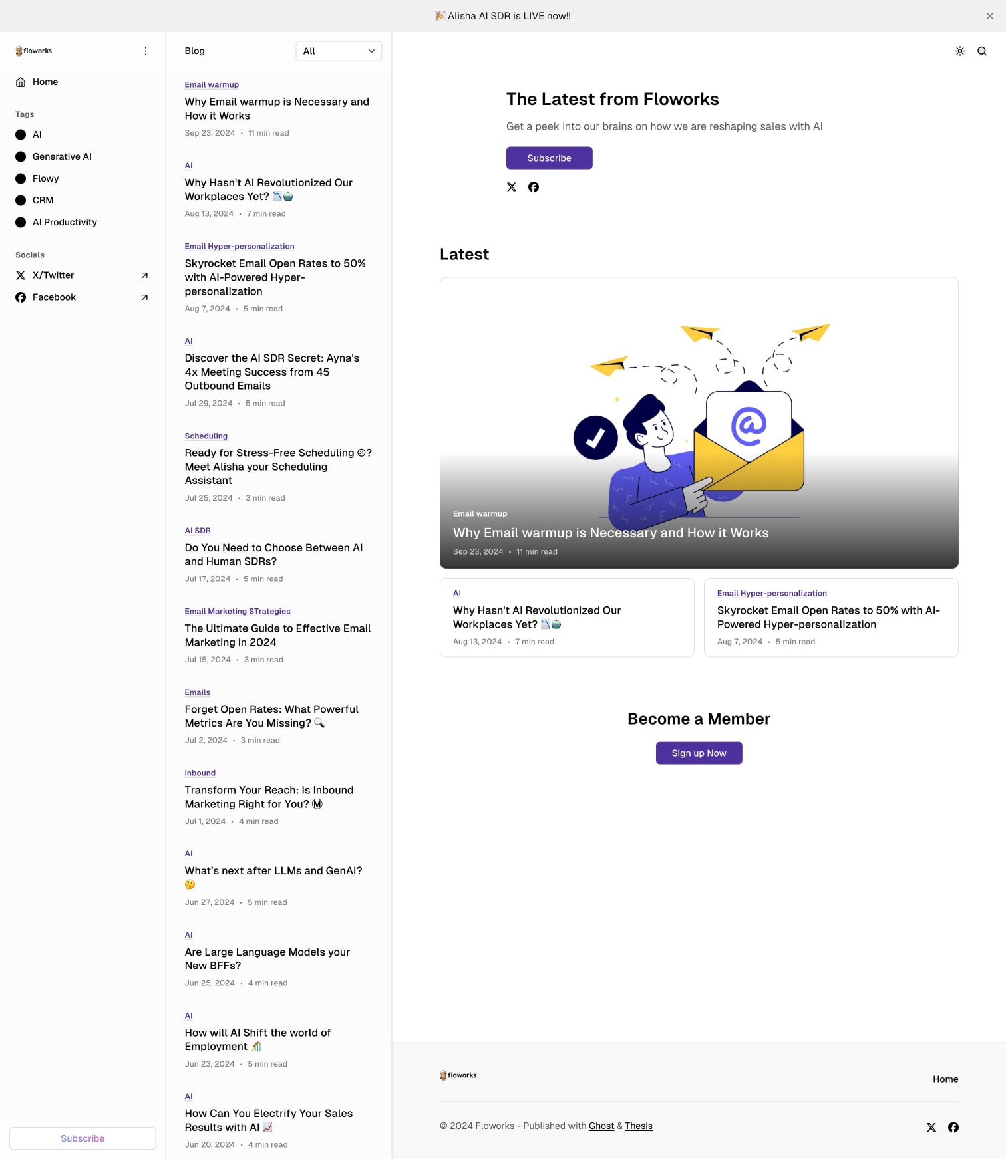Click the X icon under Subscribe button

[511, 187]
